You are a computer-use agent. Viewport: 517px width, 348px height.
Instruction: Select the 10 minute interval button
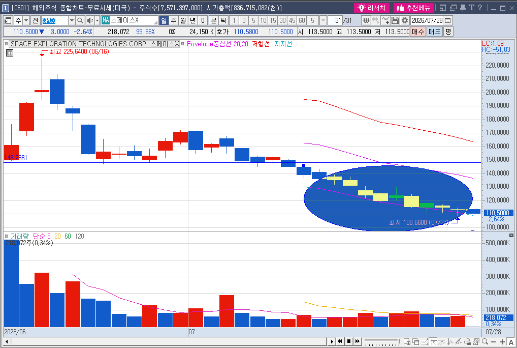click(x=263, y=20)
